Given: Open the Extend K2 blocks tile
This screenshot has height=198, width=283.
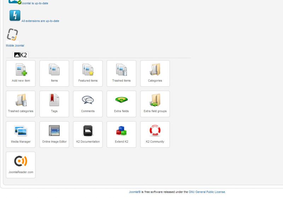Looking at the screenshot, I should point(121,135).
